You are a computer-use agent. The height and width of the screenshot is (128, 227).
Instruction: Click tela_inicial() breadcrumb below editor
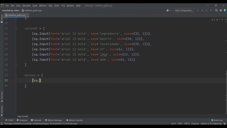point(23,116)
